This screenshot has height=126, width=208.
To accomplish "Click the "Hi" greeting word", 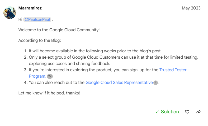I will coord(20,19).
